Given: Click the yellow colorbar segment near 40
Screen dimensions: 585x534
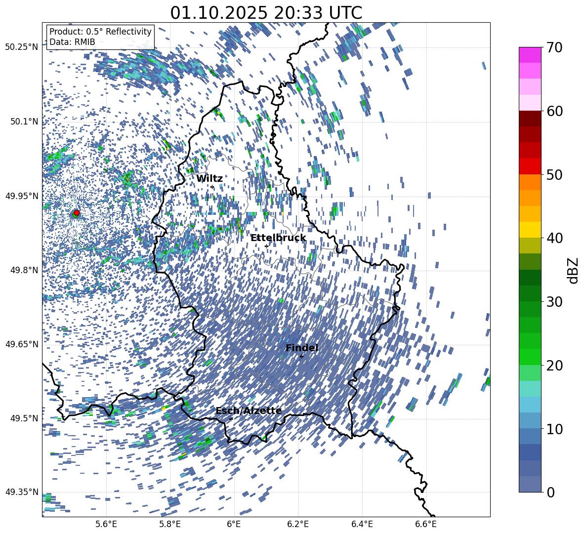Looking at the screenshot, I should [530, 230].
